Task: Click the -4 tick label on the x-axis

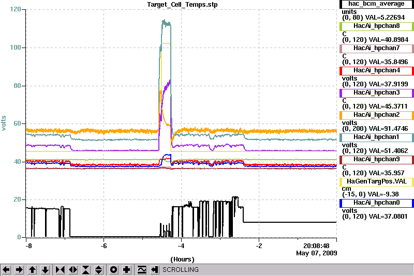Action: pyautogui.click(x=181, y=246)
